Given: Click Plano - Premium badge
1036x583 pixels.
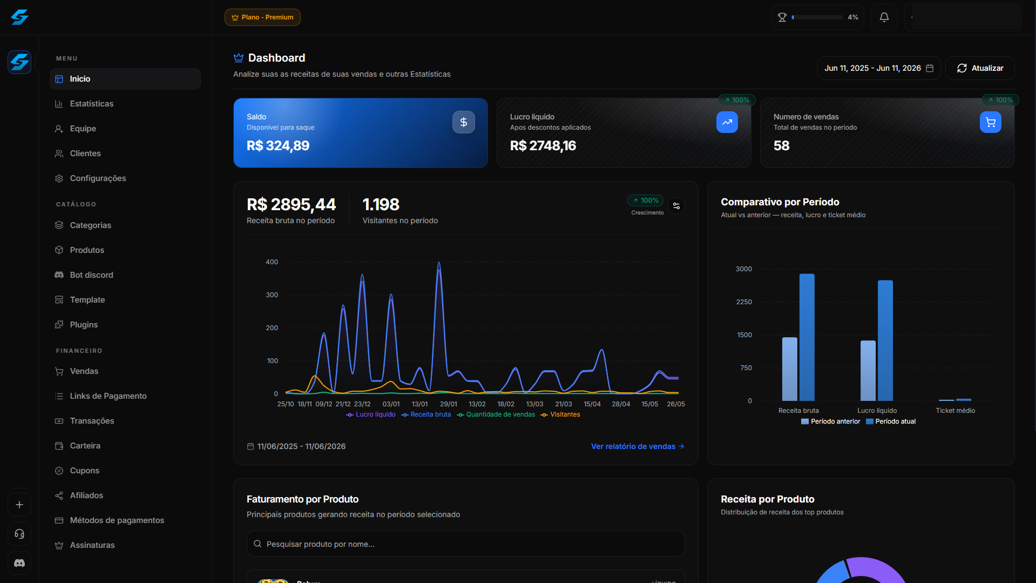Looking at the screenshot, I should point(262,17).
